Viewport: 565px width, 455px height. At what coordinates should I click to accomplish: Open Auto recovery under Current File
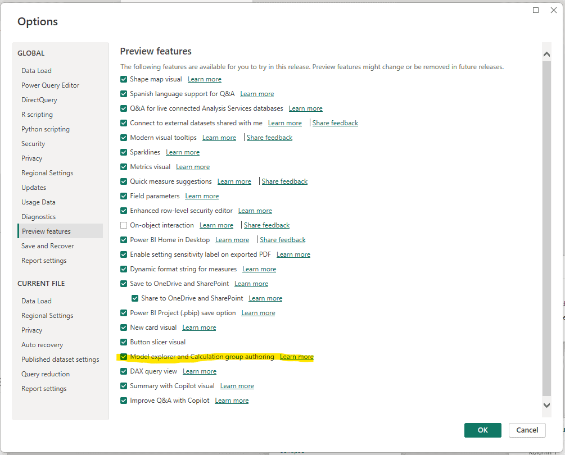(42, 345)
